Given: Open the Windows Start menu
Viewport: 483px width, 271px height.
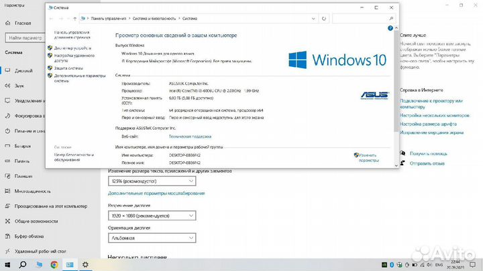Looking at the screenshot, I should [x=7, y=264].
